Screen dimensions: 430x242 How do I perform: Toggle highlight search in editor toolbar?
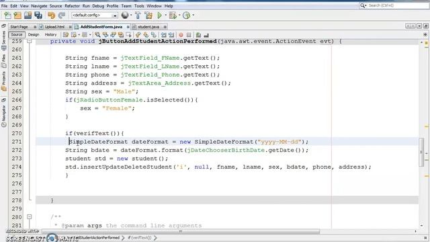pyautogui.click(x=121, y=35)
